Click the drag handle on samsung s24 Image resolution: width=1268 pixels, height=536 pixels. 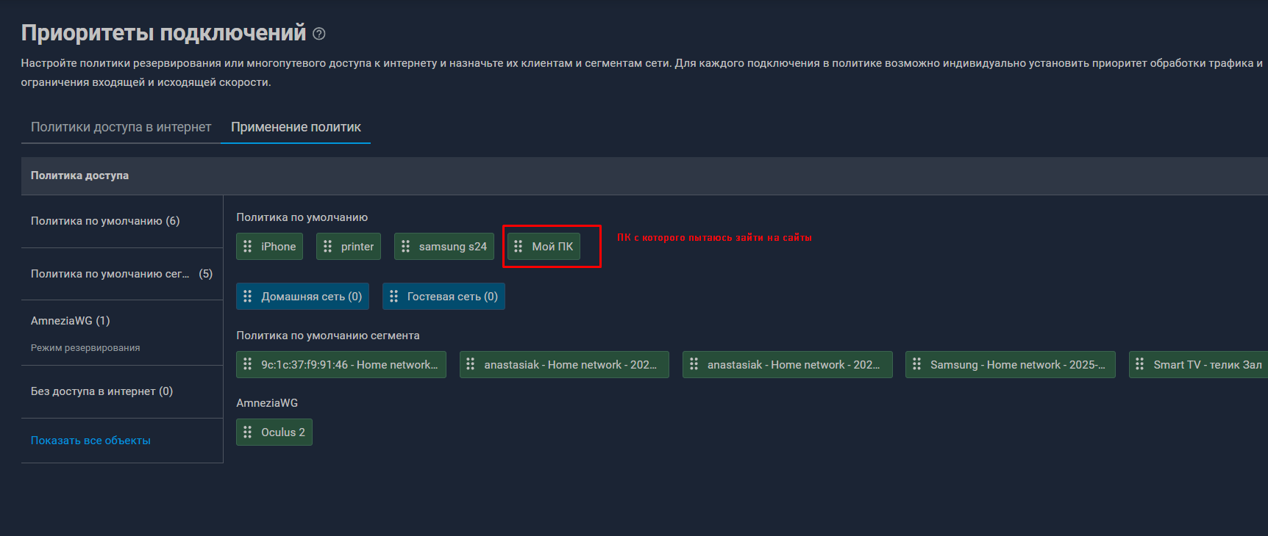click(x=406, y=247)
